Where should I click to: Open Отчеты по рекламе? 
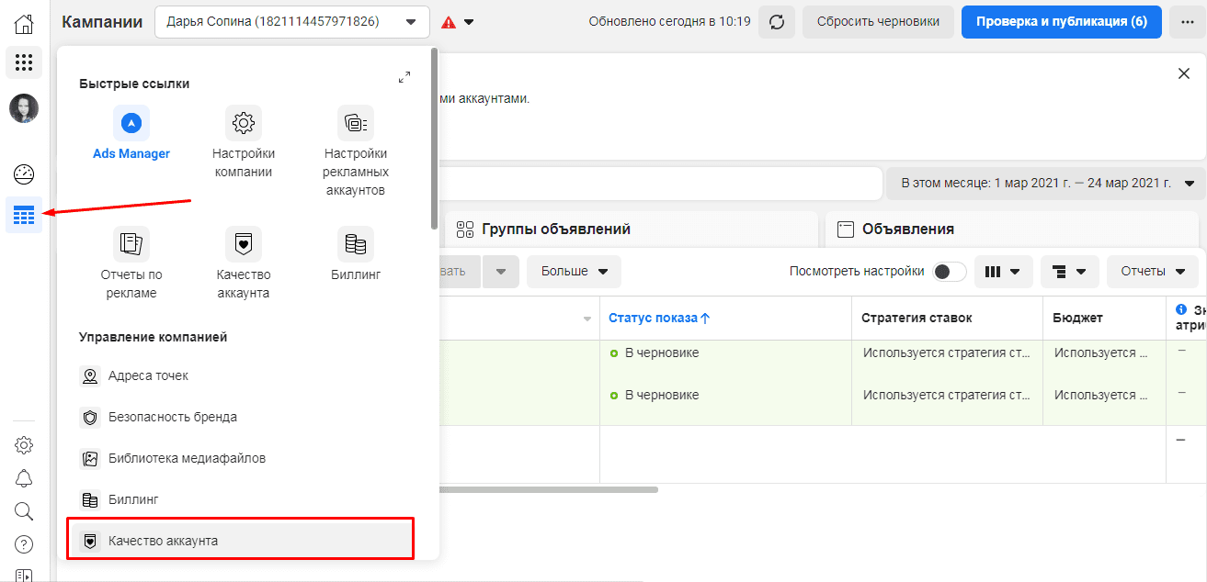click(131, 242)
